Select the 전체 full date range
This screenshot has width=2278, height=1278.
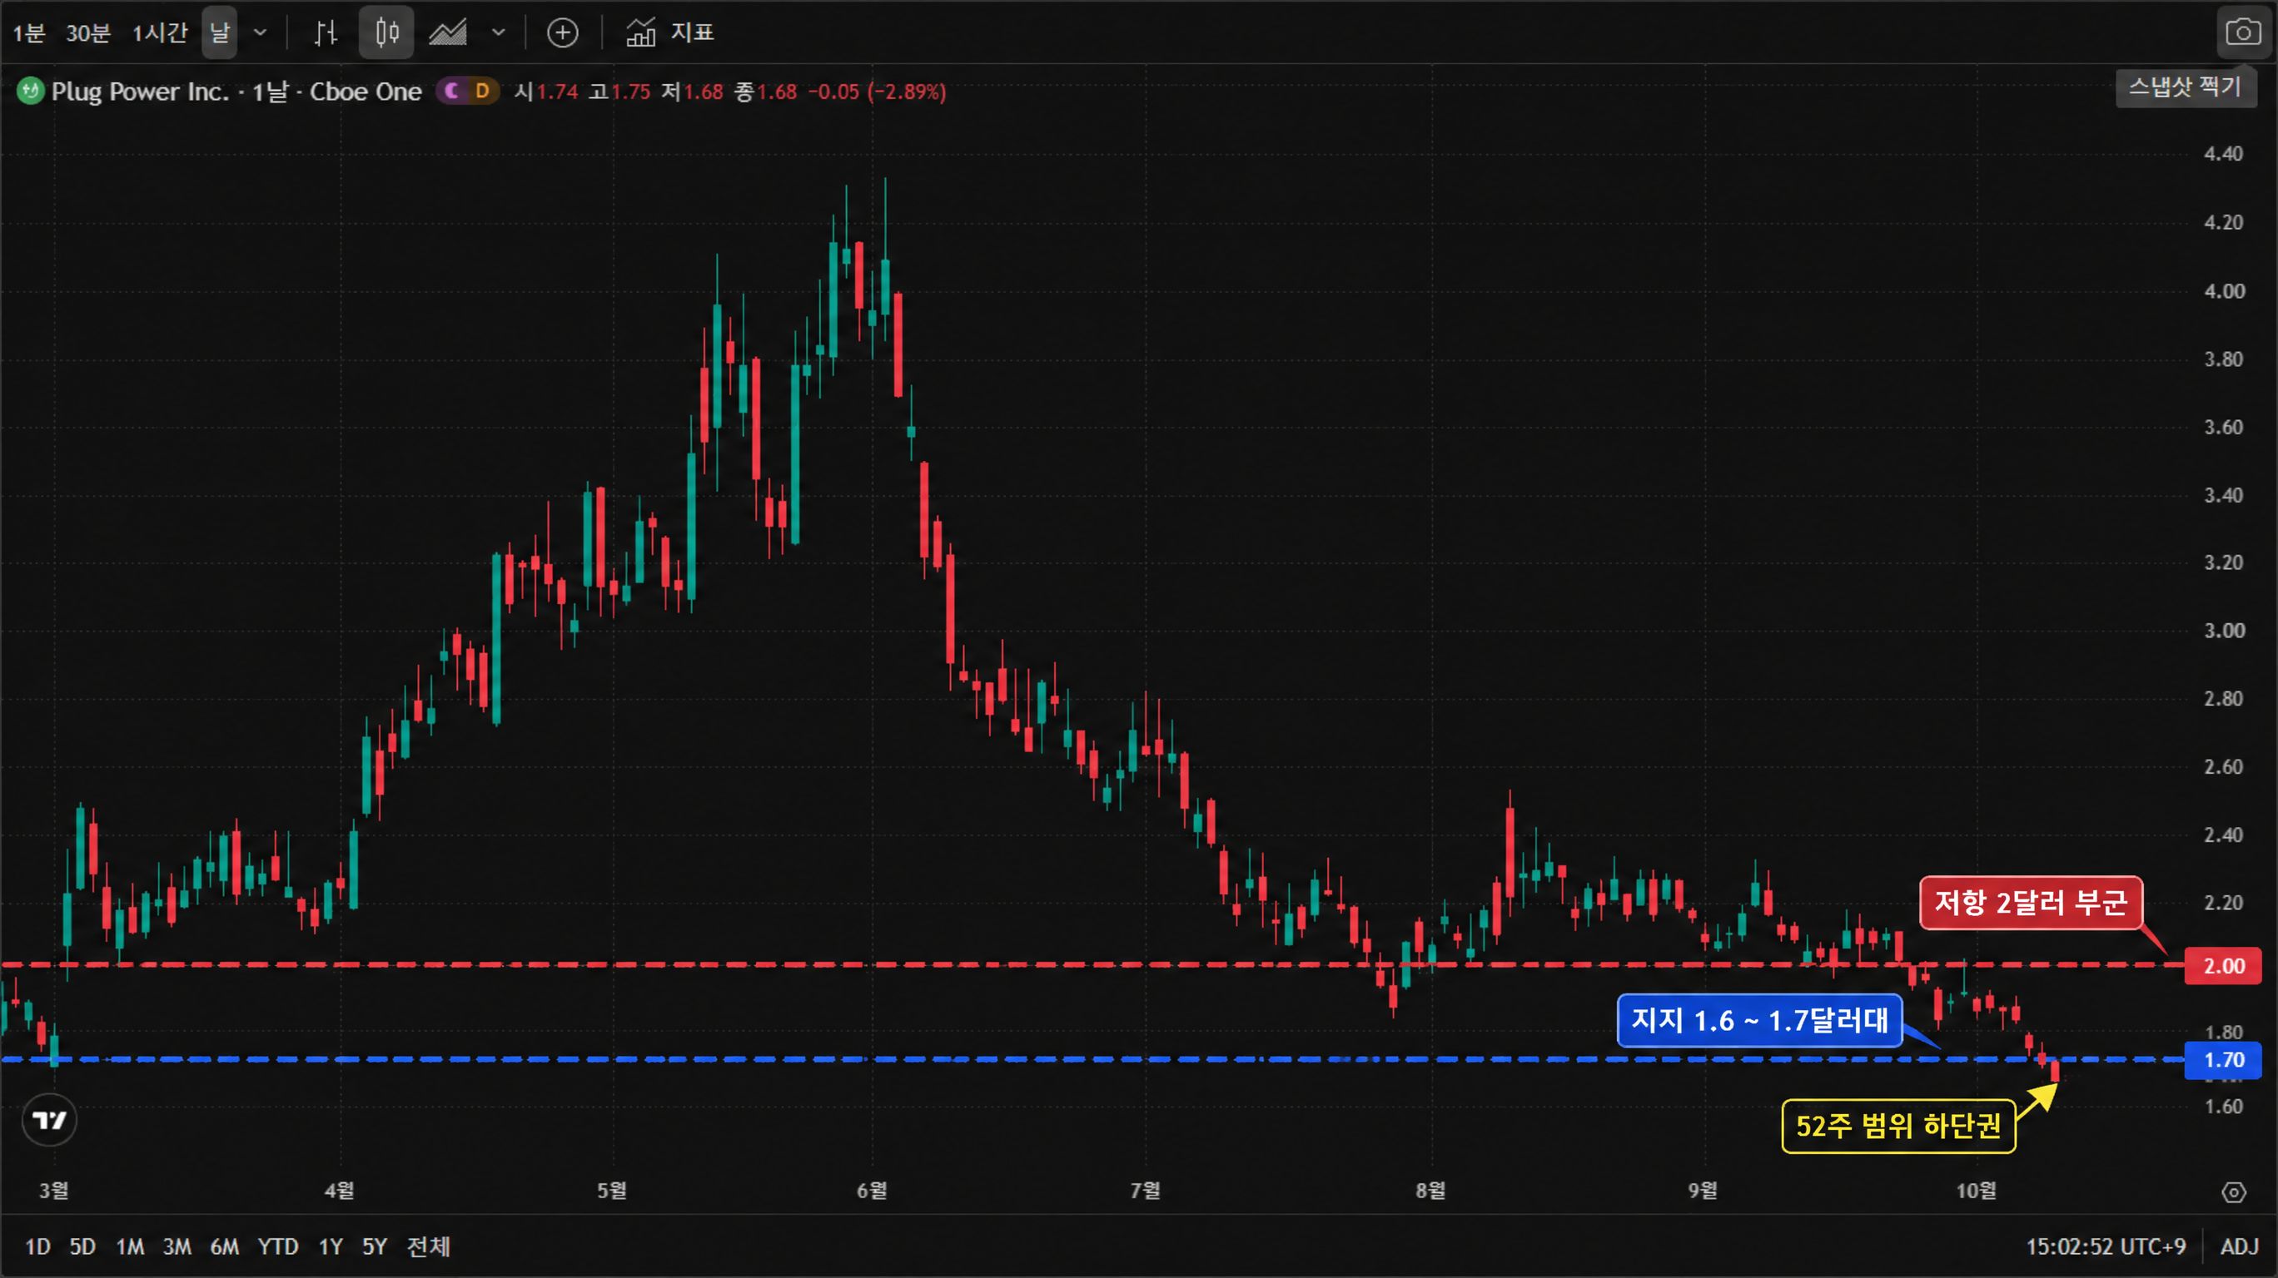428,1247
